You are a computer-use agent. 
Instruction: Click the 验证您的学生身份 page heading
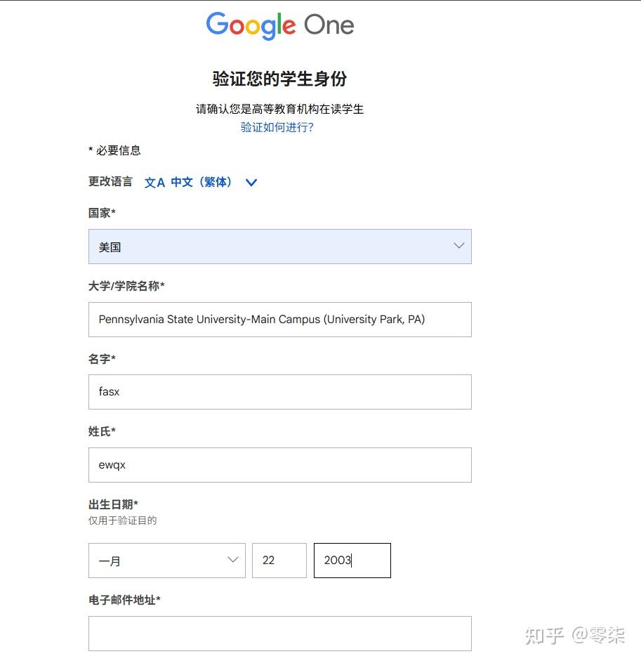(280, 79)
